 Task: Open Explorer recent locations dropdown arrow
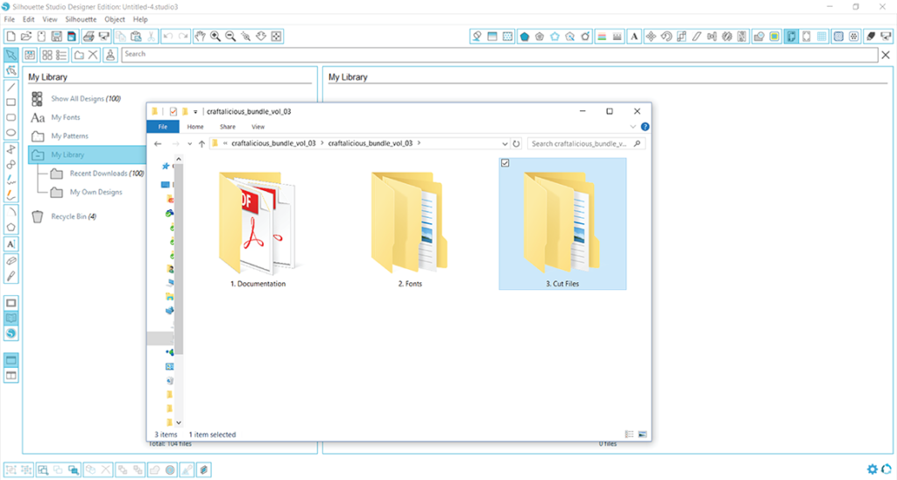[189, 144]
